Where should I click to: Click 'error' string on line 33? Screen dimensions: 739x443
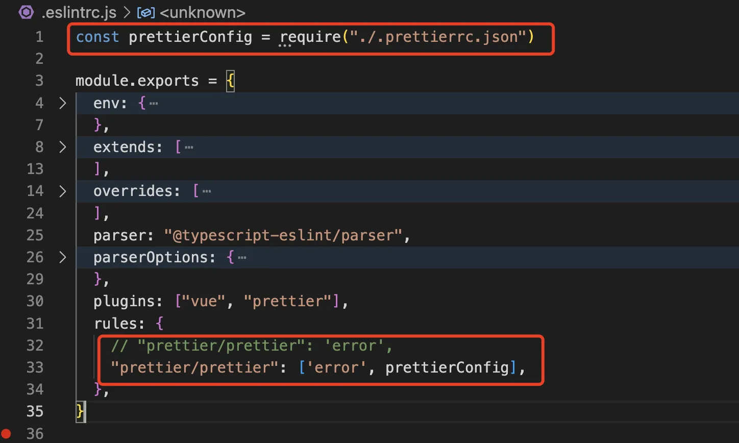coord(337,367)
